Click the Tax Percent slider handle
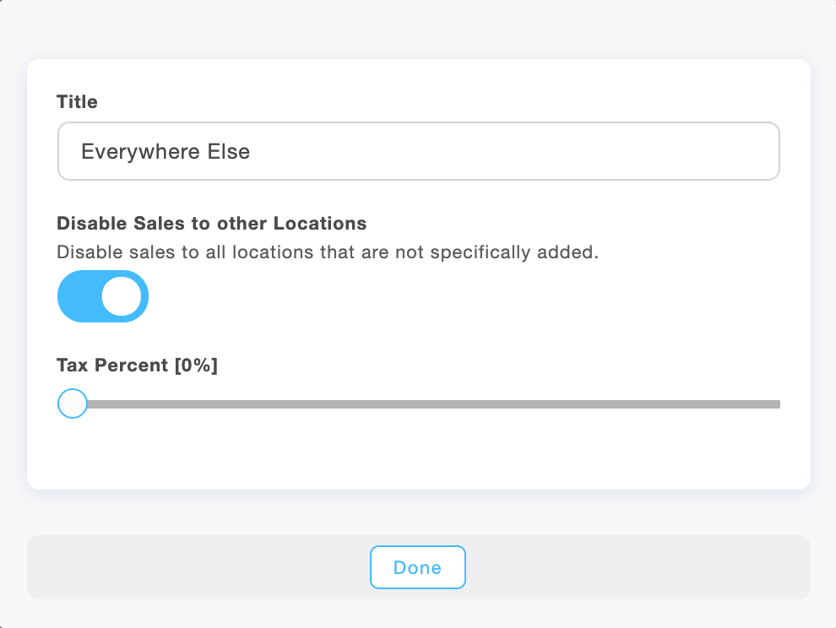 [x=73, y=403]
